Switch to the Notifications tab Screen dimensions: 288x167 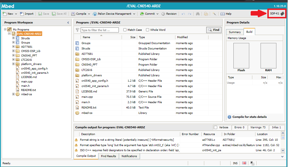[x=129, y=156]
